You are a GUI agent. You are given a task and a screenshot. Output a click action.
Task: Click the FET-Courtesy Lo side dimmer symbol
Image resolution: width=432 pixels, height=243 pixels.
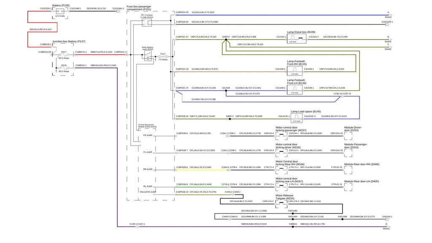[147, 23]
